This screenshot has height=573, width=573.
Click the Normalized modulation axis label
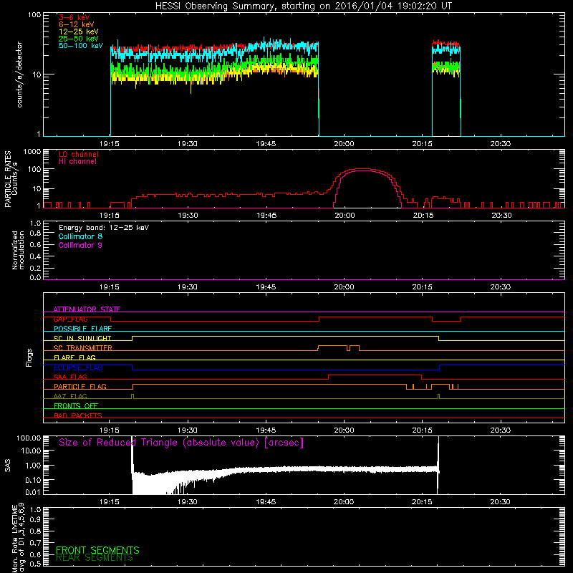click(x=17, y=250)
